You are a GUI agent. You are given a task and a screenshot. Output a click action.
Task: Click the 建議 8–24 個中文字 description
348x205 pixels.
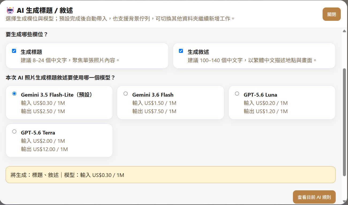pos(70,60)
